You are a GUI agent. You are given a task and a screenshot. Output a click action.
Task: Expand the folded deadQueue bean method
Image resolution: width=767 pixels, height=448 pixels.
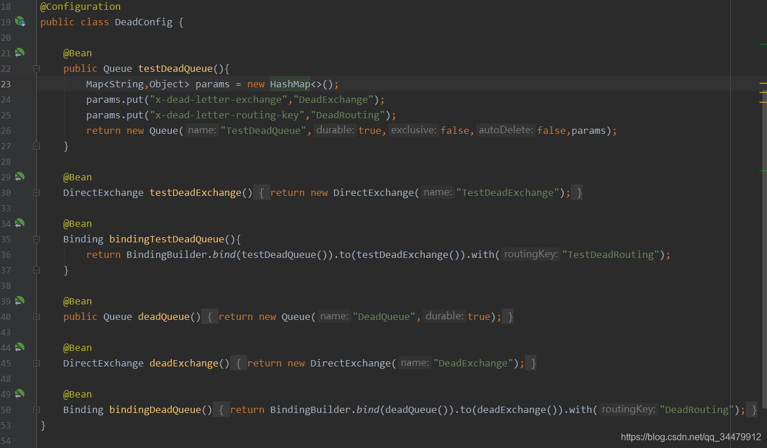36,316
